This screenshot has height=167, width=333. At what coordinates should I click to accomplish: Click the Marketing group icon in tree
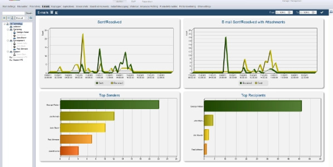(11, 29)
